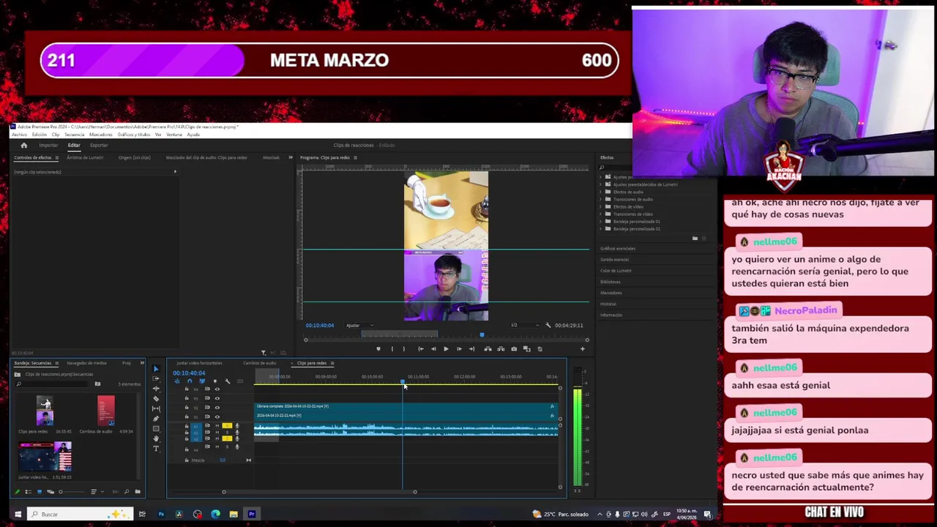Toggle lock on track V1
The height and width of the screenshot is (527, 937).
point(187,416)
